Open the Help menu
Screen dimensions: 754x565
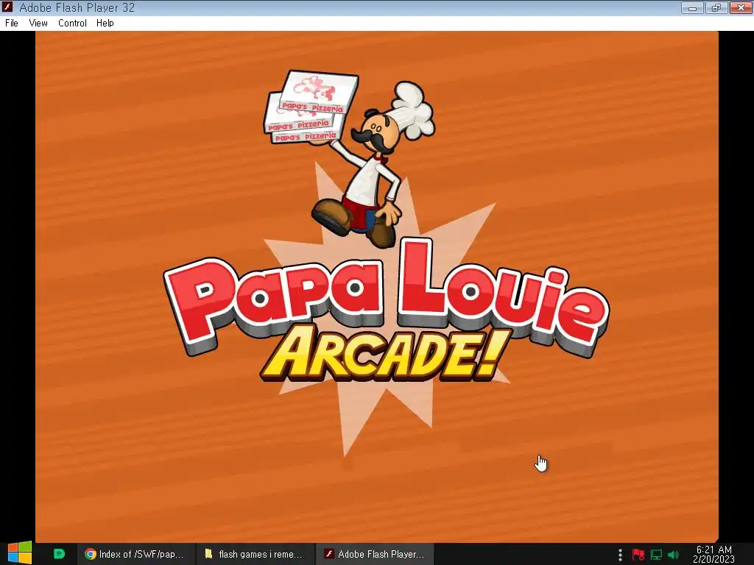105,23
